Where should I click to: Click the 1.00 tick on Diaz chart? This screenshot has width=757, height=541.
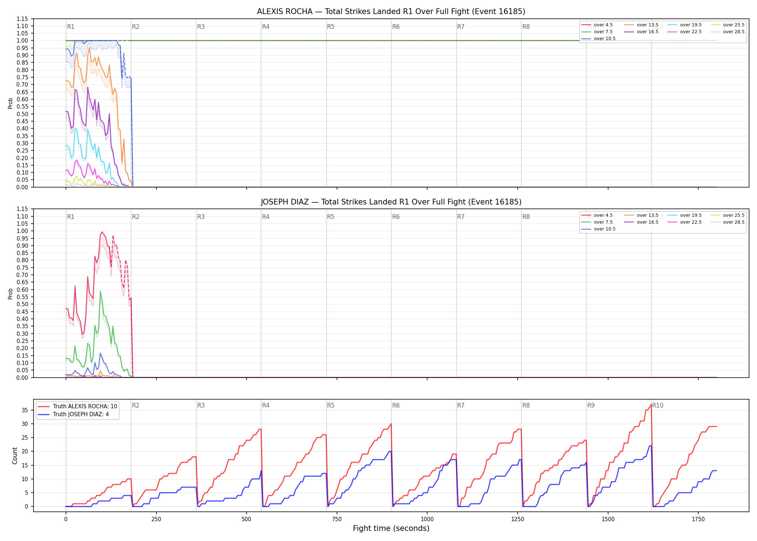pyautogui.click(x=22, y=231)
